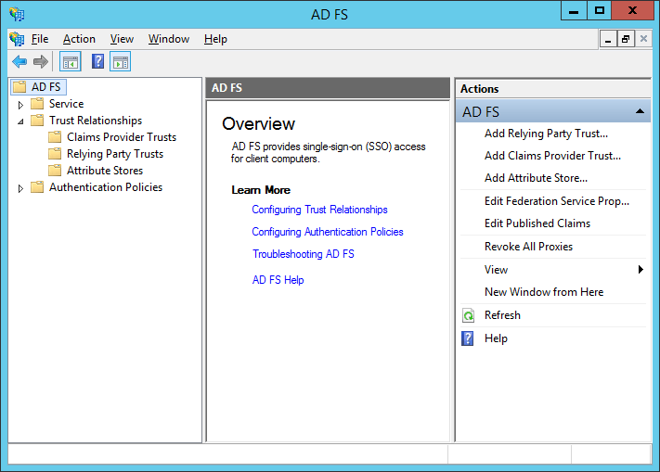Click the Forward arrow toolbar icon
Viewport: 660px width, 472px height.
[x=40, y=62]
